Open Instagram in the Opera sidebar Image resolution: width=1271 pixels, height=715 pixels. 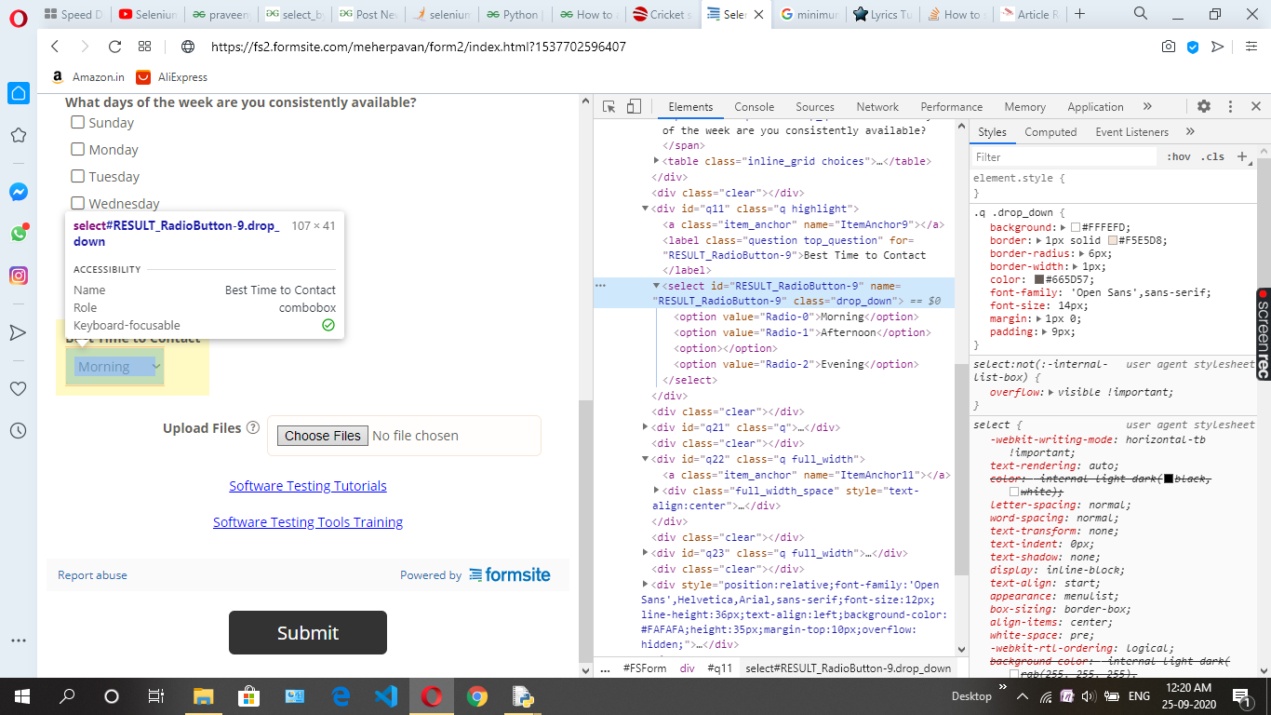pos(19,276)
